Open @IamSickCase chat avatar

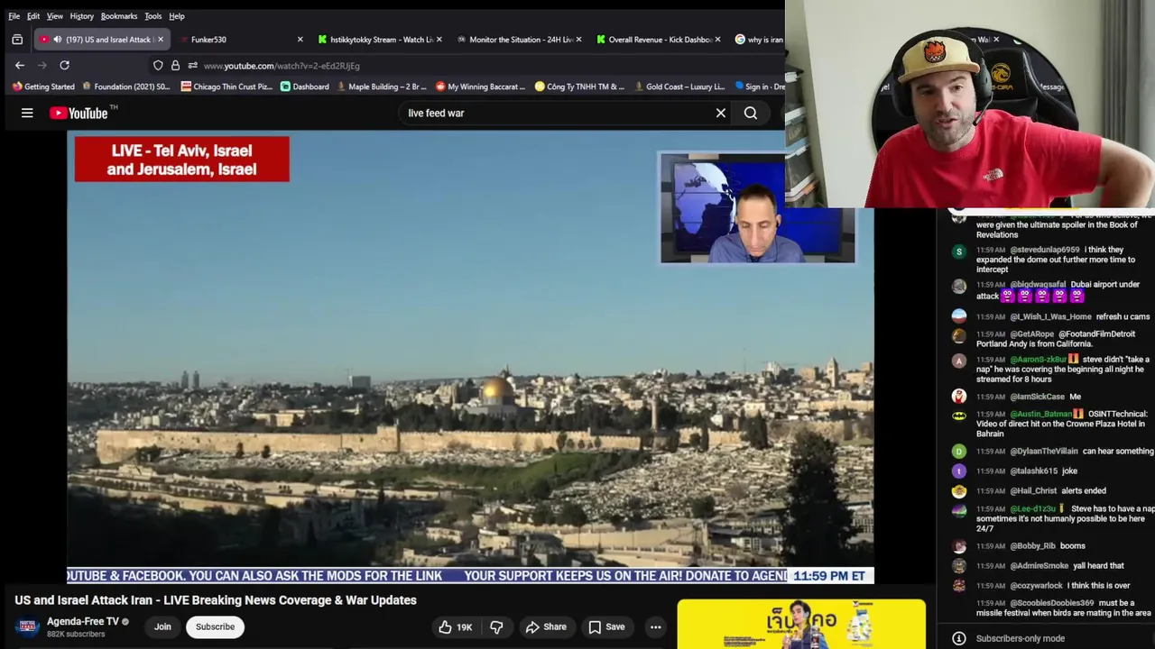958,396
